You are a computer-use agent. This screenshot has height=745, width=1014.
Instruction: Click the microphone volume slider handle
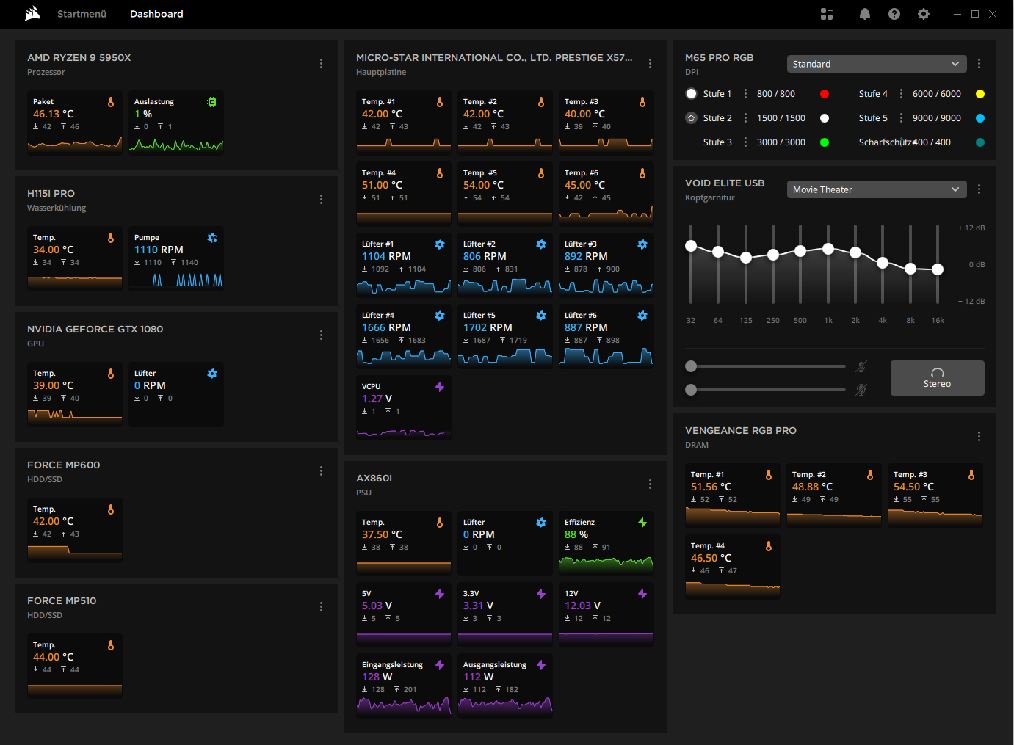coord(691,366)
